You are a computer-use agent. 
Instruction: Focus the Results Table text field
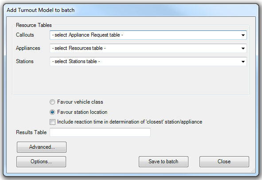click(100, 132)
